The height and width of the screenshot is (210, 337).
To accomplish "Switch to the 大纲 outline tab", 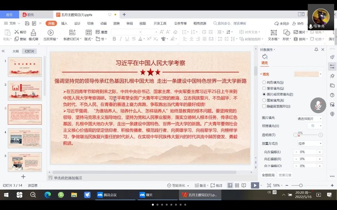I will [16, 51].
